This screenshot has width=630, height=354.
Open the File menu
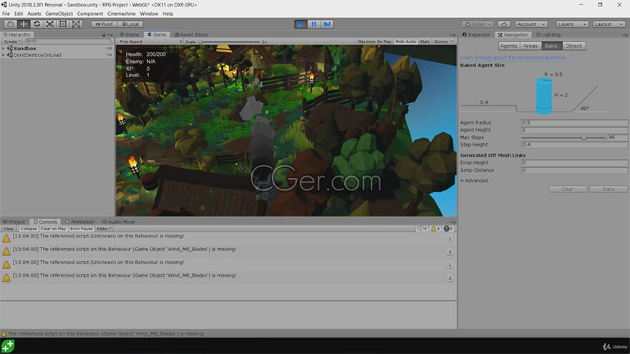(6, 14)
